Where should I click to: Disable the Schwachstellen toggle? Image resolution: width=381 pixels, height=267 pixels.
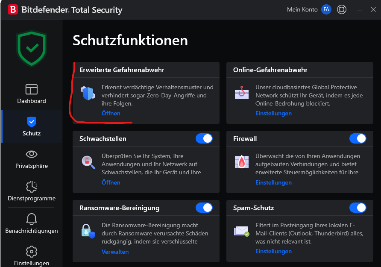click(204, 138)
